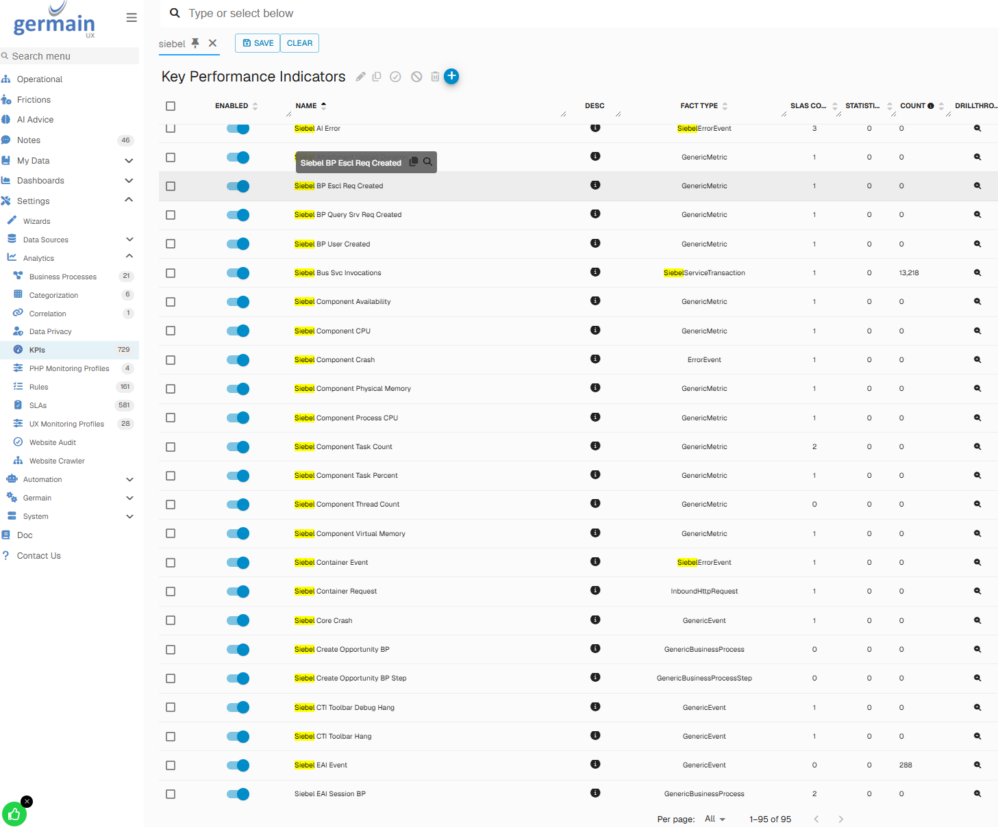Copy the Siebel BP Escl Req Created tooltip text
Screen dimensions: 998x827
tap(413, 162)
